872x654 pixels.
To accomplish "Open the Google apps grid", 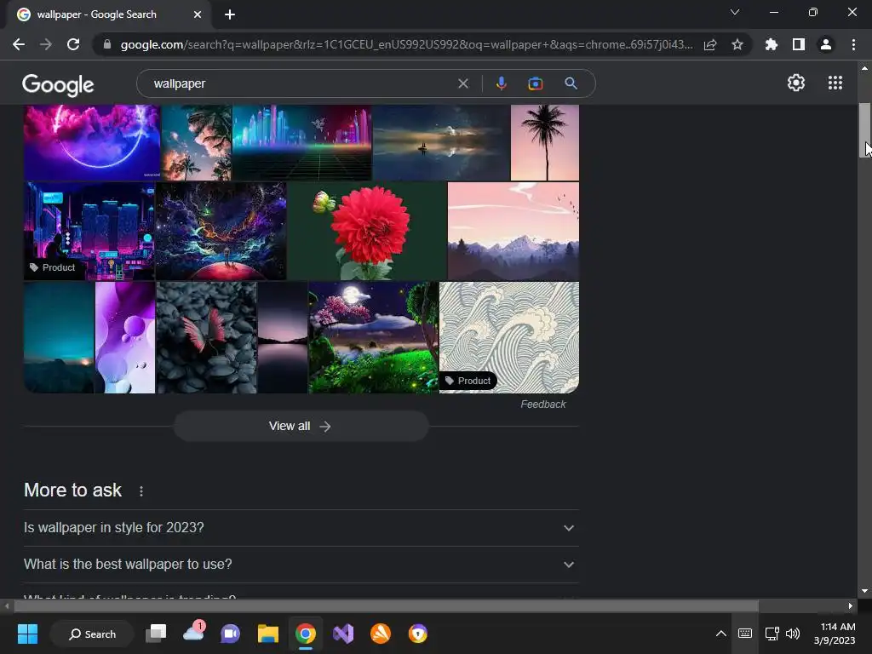I will pyautogui.click(x=835, y=83).
